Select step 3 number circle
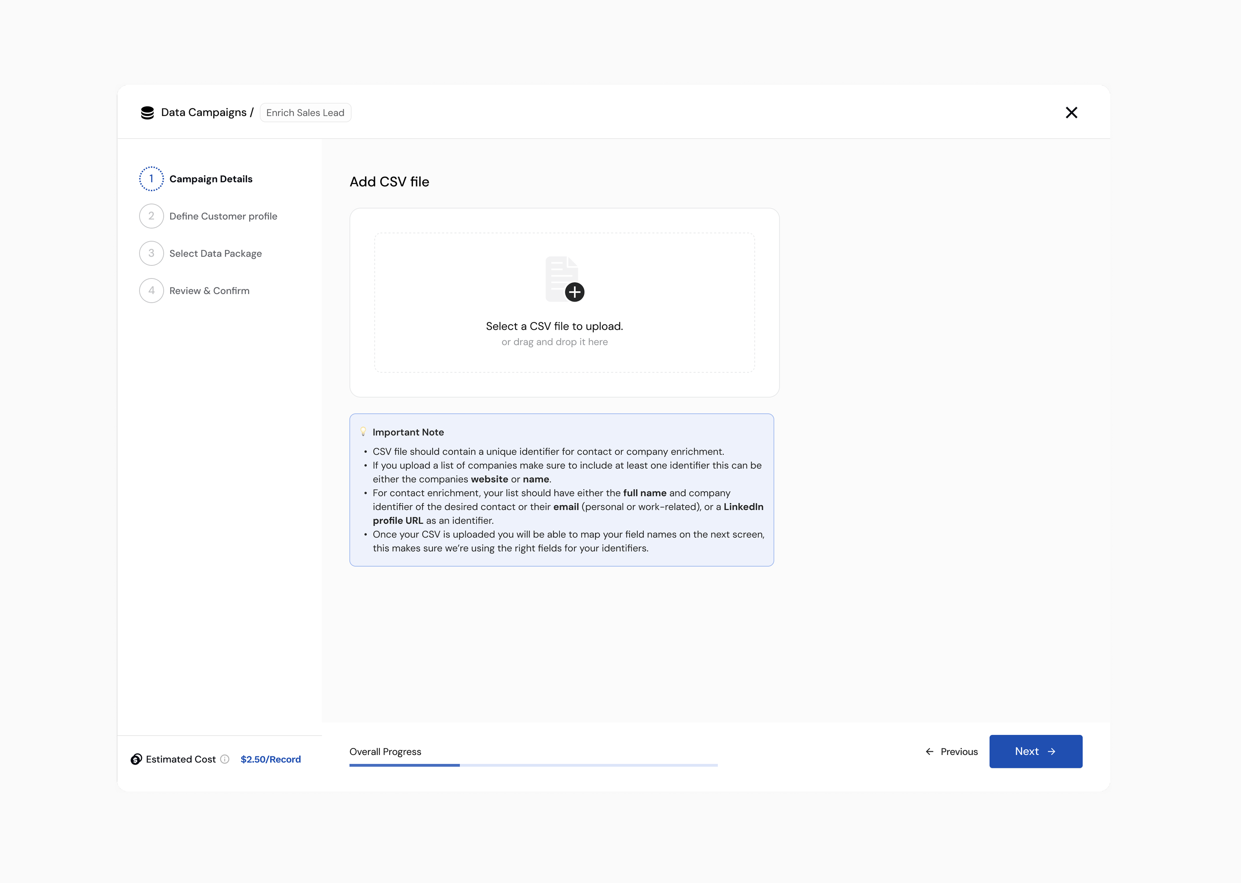Viewport: 1241px width, 883px height. coord(151,253)
